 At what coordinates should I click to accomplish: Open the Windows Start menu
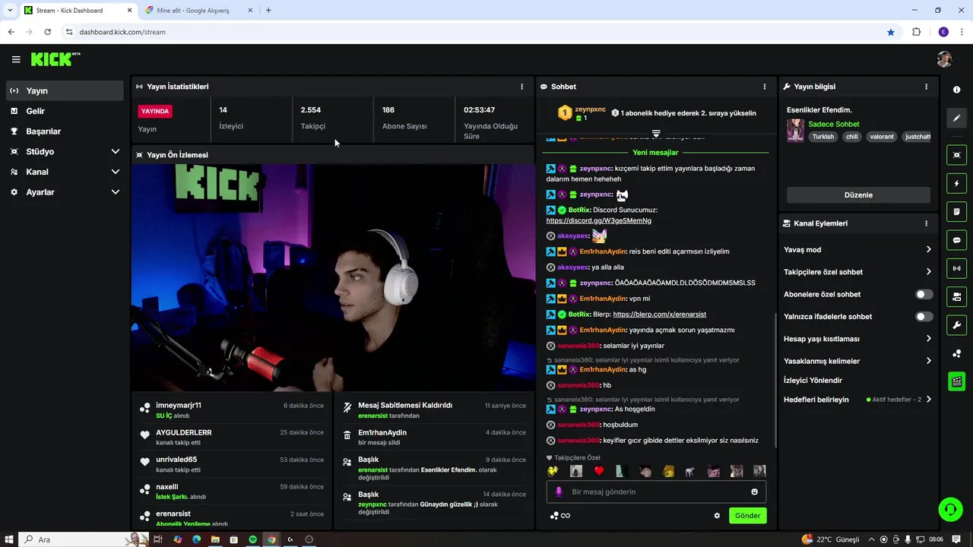(9, 539)
